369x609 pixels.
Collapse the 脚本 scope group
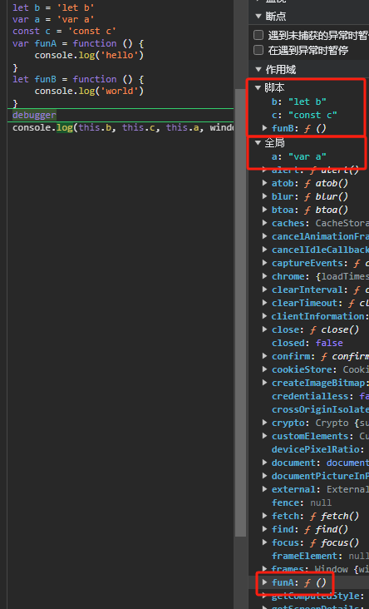[258, 88]
